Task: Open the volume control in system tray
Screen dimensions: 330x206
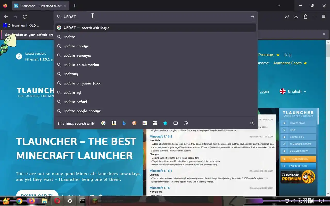Action: point(293,201)
